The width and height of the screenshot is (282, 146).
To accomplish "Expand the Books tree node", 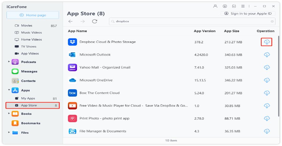I will (x=9, y=113).
